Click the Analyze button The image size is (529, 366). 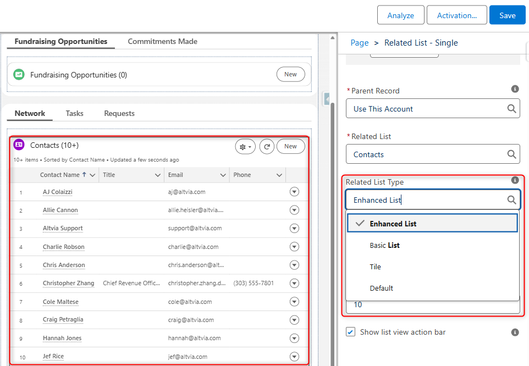coord(400,15)
